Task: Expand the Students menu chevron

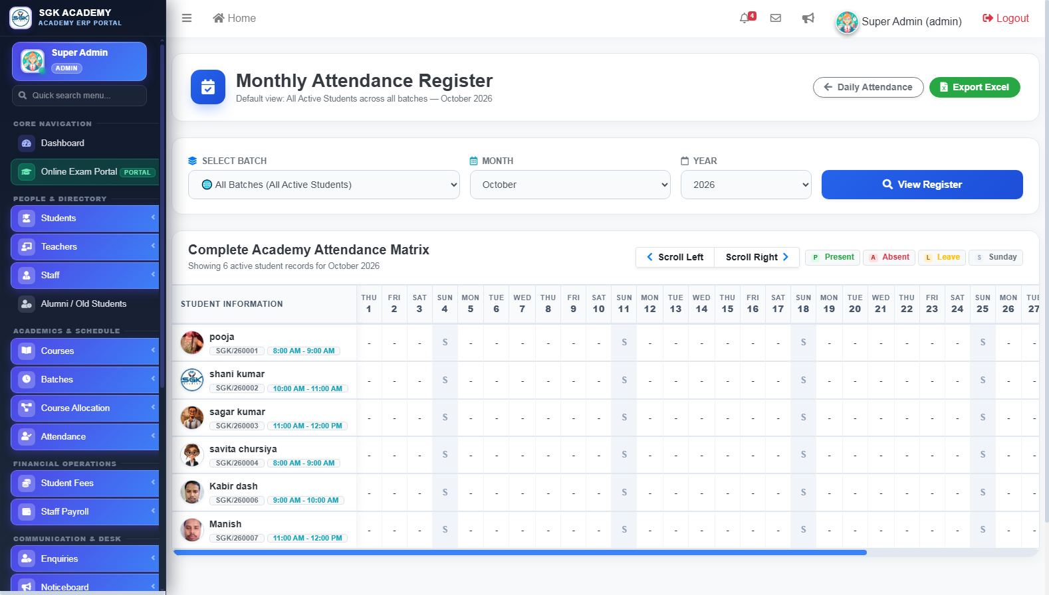Action: click(153, 217)
